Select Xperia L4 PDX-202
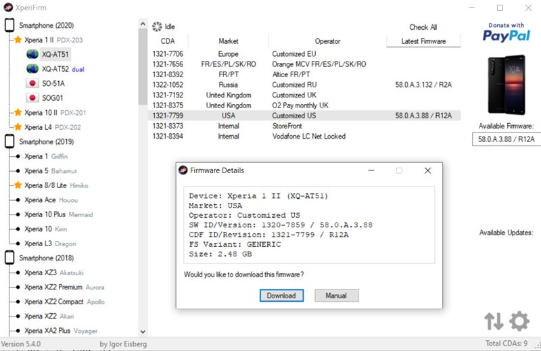The height and width of the screenshot is (351, 541). point(53,127)
